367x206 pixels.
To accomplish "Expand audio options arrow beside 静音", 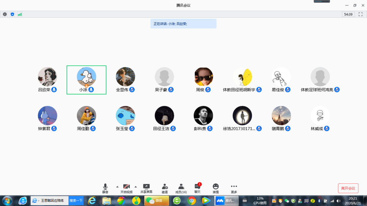I will click(x=117, y=187).
